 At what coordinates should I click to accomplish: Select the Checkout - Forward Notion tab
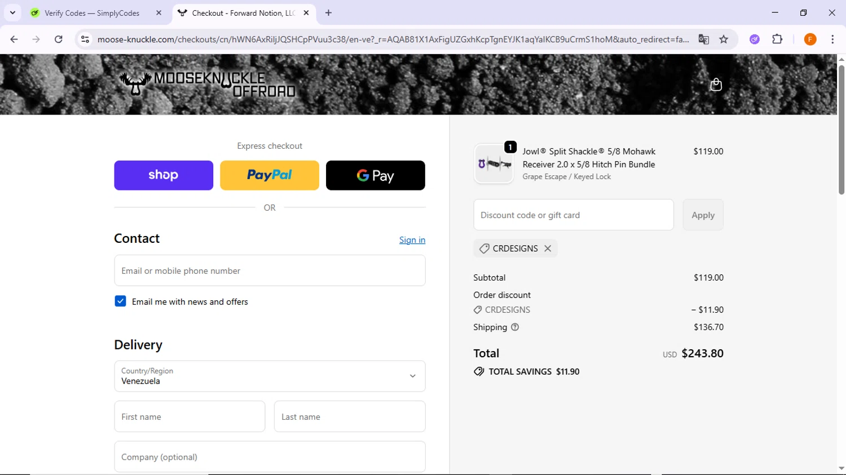(244, 13)
